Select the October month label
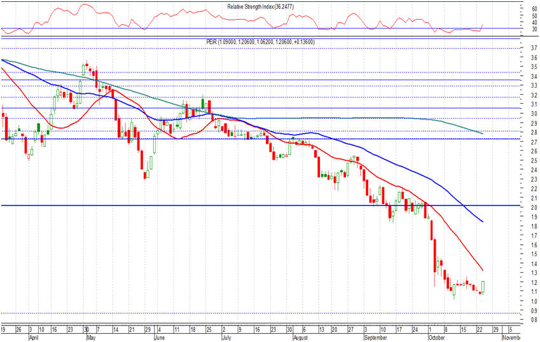This screenshot has width=540, height=342. [x=437, y=338]
